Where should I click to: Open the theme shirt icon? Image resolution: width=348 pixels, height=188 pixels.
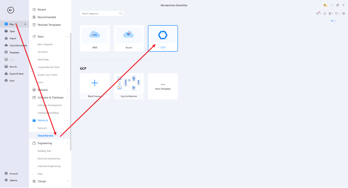337,14
